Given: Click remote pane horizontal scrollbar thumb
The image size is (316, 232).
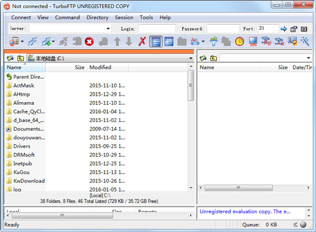Looking at the screenshot, I should [239, 188].
